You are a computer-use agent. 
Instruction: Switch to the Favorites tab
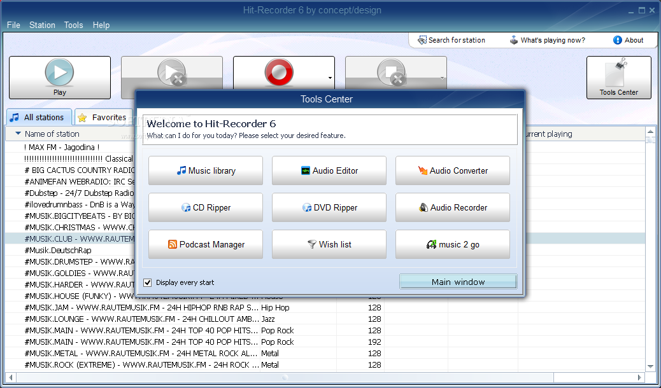pyautogui.click(x=104, y=117)
